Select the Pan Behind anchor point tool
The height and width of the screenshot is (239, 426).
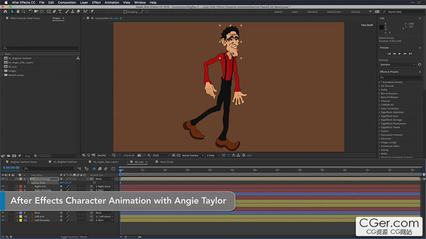tap(42, 12)
